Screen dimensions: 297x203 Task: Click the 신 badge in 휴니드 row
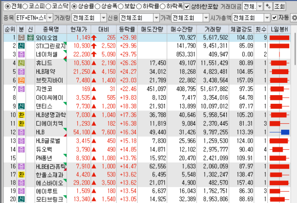pos(21,63)
